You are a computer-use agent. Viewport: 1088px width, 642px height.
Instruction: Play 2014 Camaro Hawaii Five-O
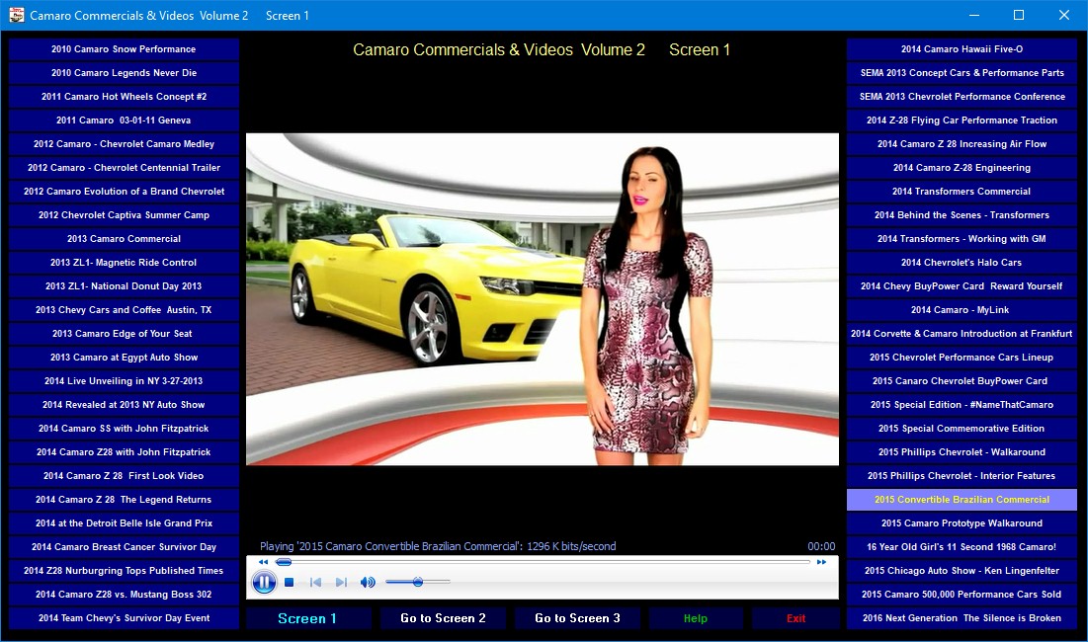(x=962, y=49)
